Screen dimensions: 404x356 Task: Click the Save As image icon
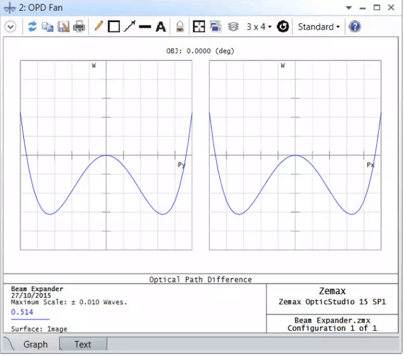[63, 26]
